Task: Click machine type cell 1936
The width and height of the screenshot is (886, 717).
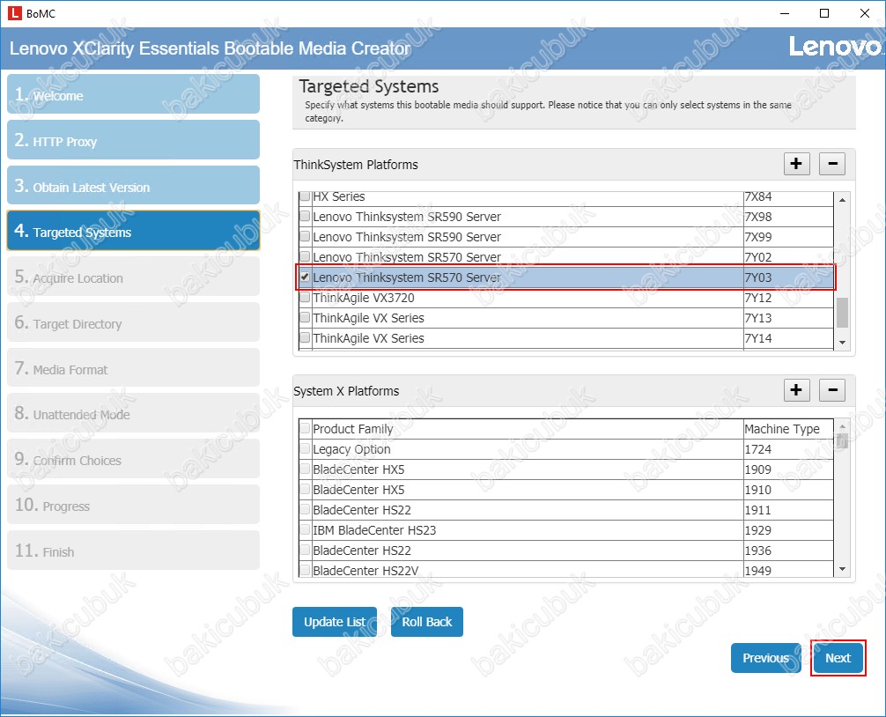Action: (788, 551)
